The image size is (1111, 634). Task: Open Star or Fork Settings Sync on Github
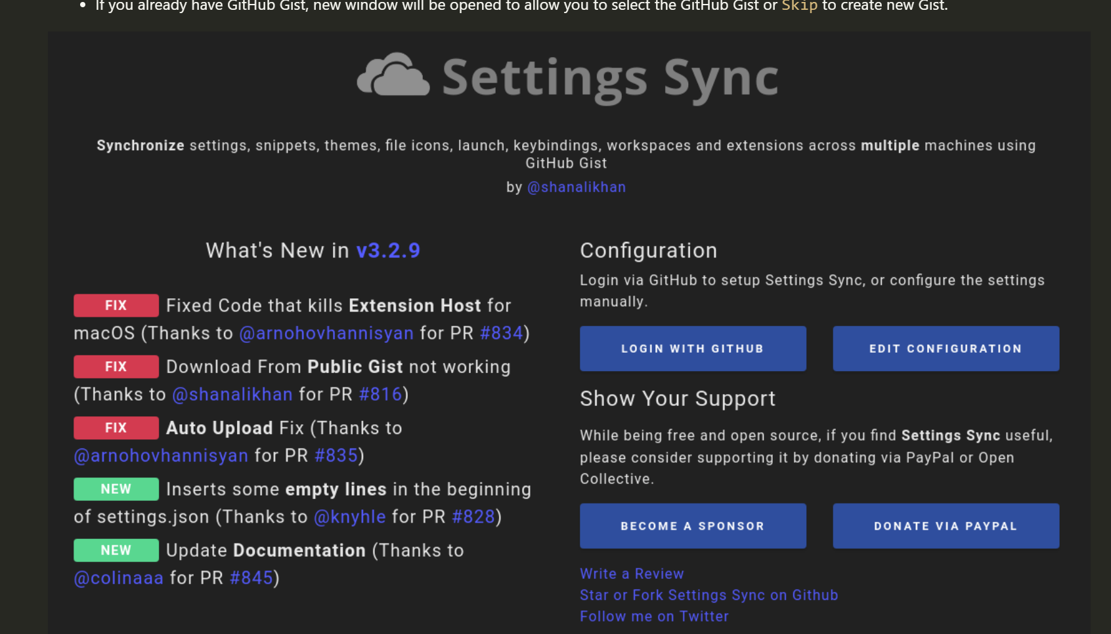coord(708,595)
